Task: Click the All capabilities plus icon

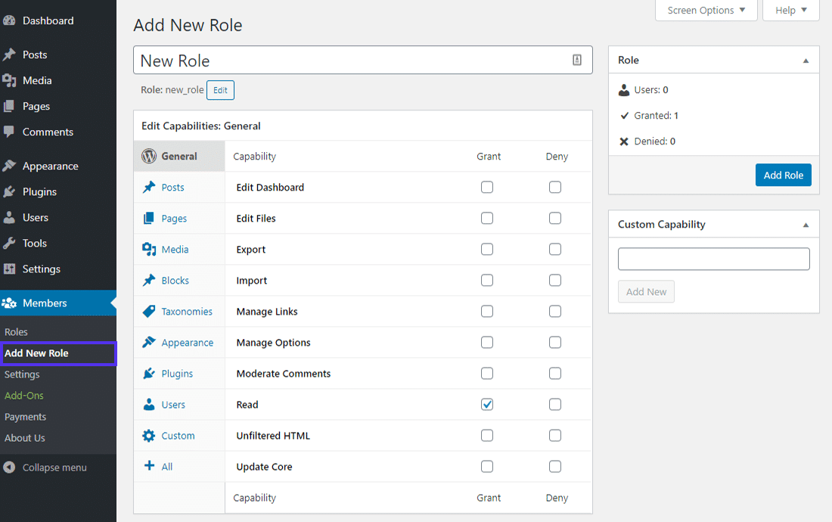Action: pos(151,466)
